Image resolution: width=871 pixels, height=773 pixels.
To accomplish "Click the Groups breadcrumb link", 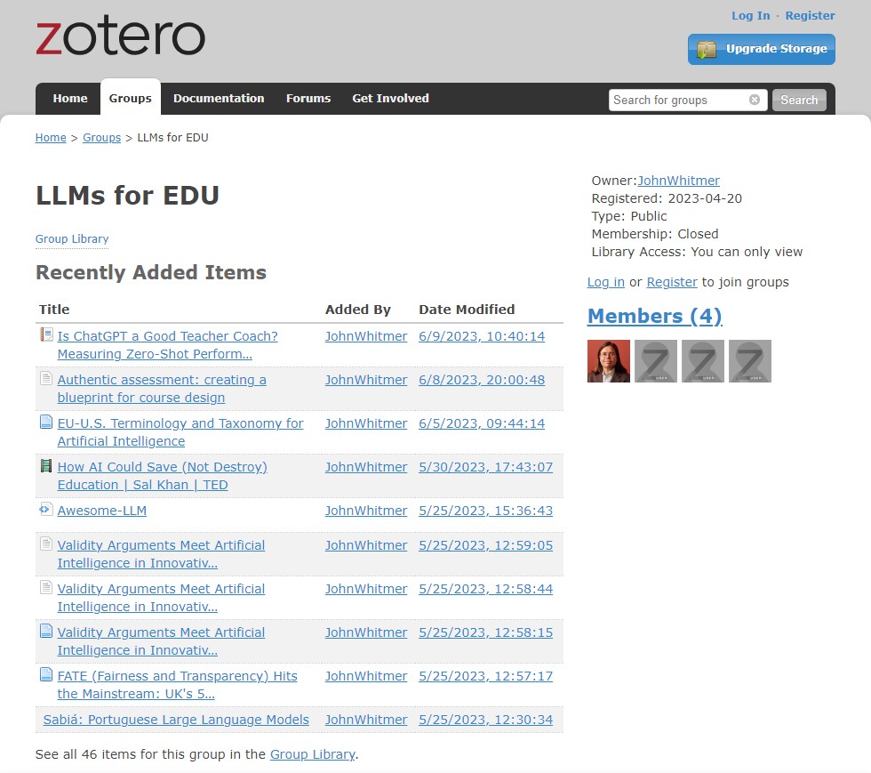I will click(x=101, y=138).
